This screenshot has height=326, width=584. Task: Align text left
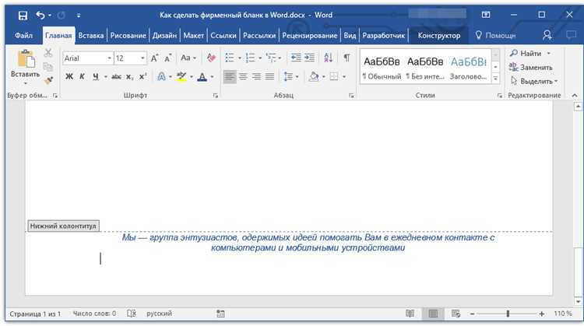tap(230, 77)
